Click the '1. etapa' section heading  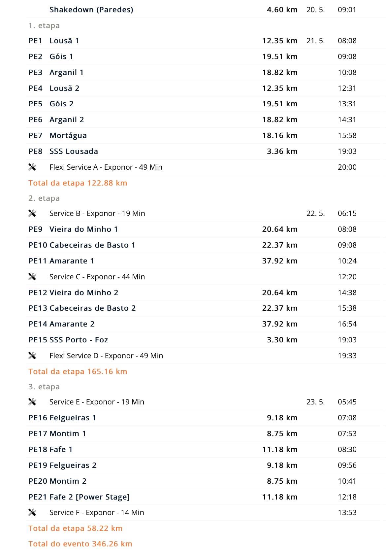click(x=44, y=25)
